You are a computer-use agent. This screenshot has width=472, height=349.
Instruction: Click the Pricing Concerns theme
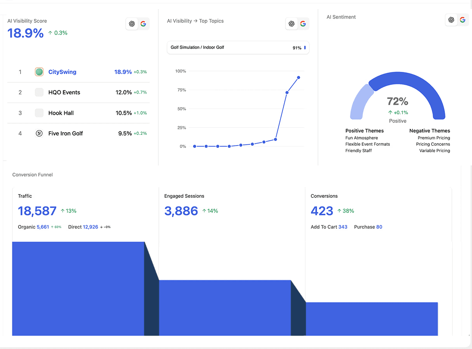pos(433,144)
